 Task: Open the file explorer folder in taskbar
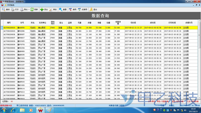coord(22,110)
